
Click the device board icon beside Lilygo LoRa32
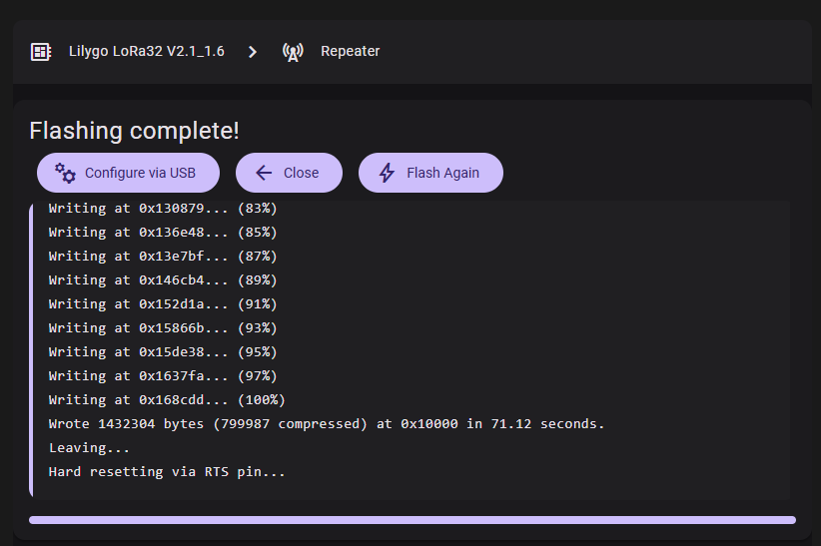click(41, 52)
